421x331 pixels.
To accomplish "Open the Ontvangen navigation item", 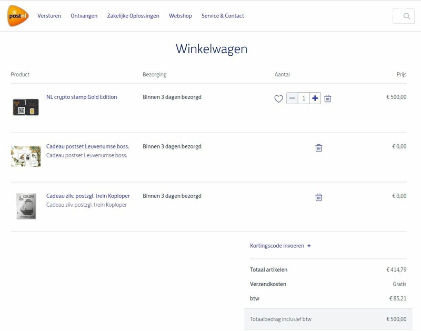I will click(84, 16).
